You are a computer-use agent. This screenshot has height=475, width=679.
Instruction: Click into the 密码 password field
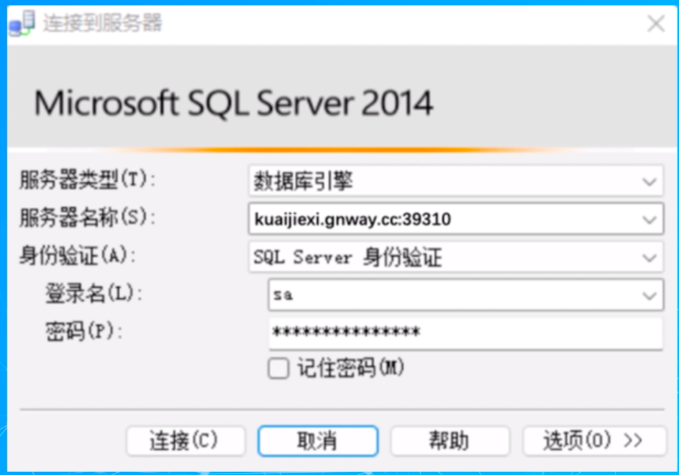click(465, 332)
